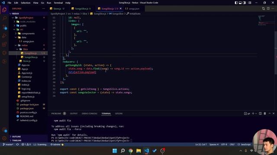
Task: Toggle the primary side bar layout button
Action: (236, 3)
